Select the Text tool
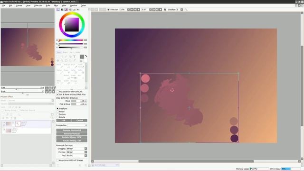304x171 pixels. click(74, 57)
